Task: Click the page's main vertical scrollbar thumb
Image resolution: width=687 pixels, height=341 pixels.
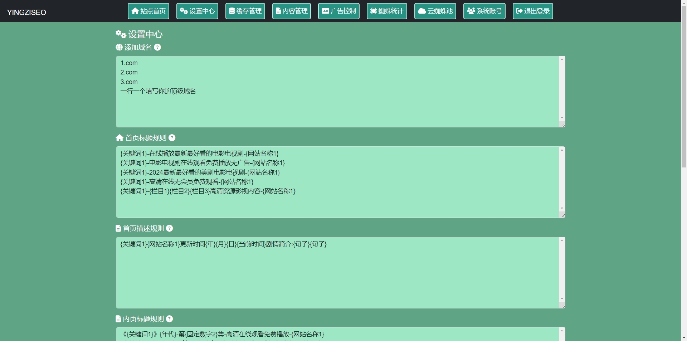Action: click(684, 87)
